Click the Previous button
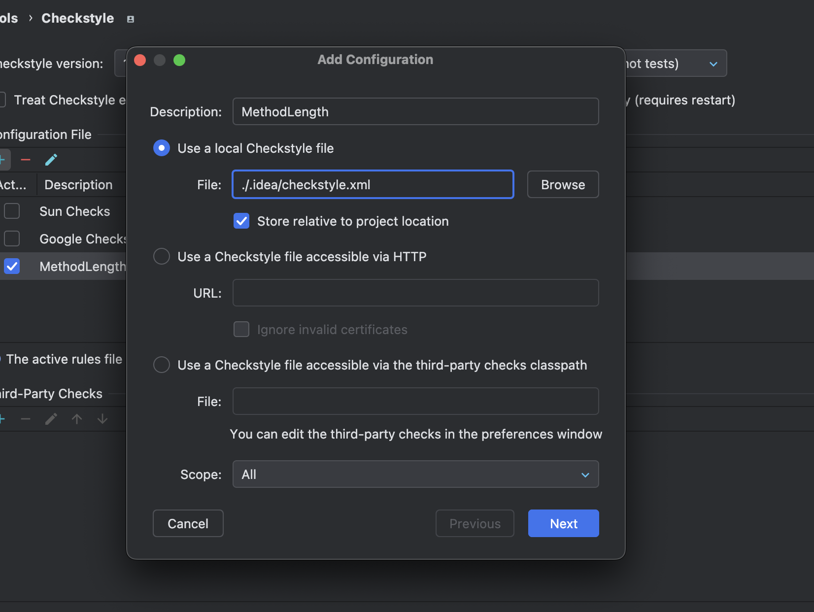Viewport: 814px width, 612px height. click(x=475, y=523)
